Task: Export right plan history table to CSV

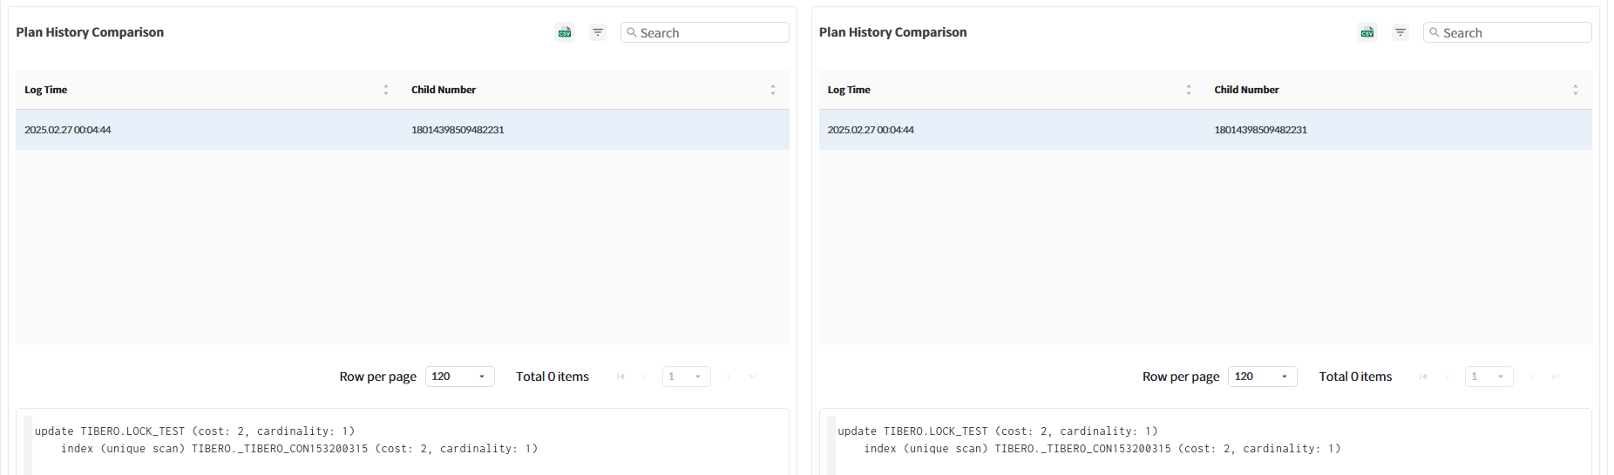Action: pyautogui.click(x=1367, y=32)
